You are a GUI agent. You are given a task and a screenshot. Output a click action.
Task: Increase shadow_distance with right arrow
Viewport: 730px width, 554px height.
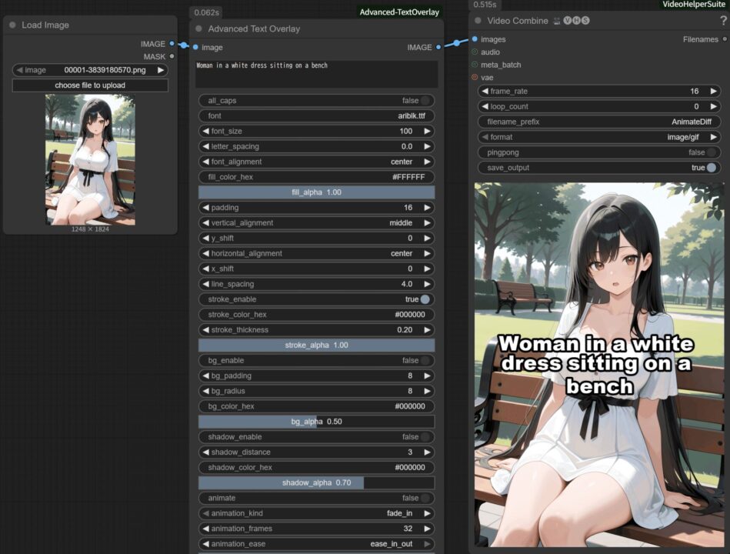click(427, 452)
